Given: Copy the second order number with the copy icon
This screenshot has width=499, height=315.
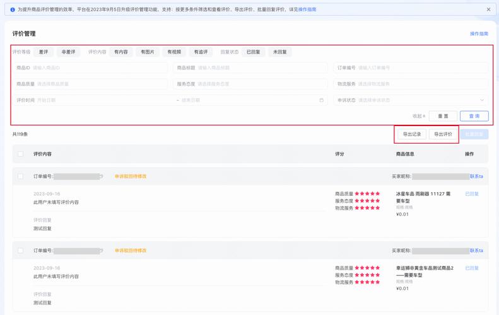Looking at the screenshot, I should coord(101,251).
